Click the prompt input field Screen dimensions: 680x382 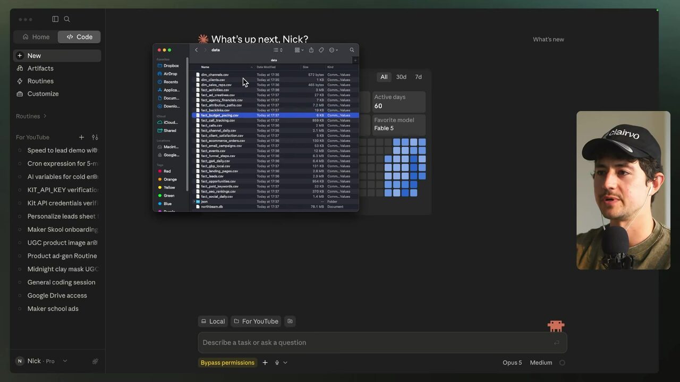coord(382,343)
